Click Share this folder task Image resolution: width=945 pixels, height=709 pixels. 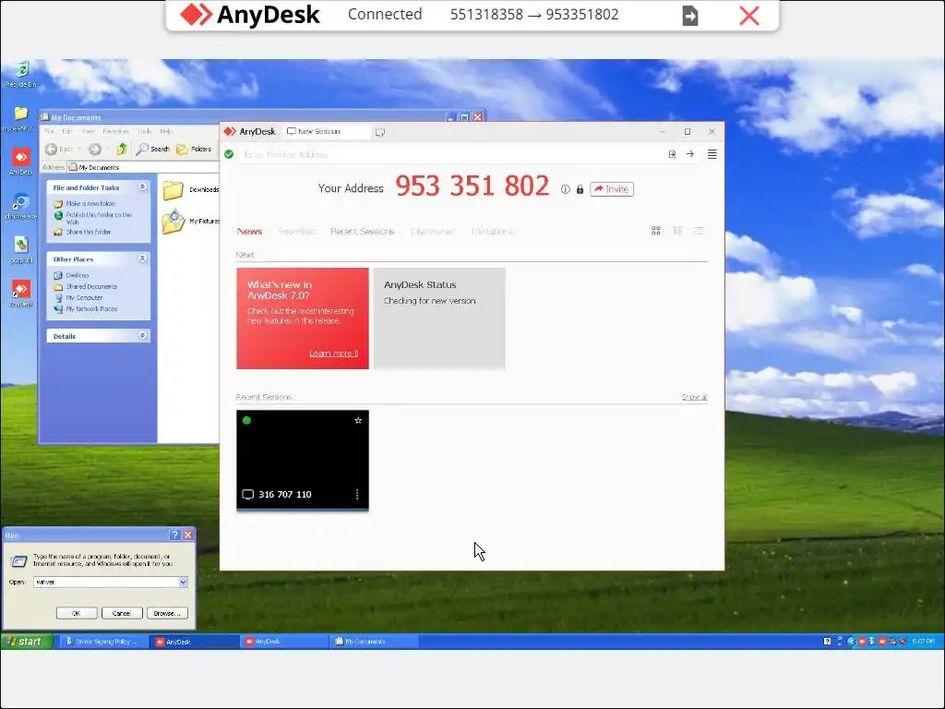tap(82, 232)
